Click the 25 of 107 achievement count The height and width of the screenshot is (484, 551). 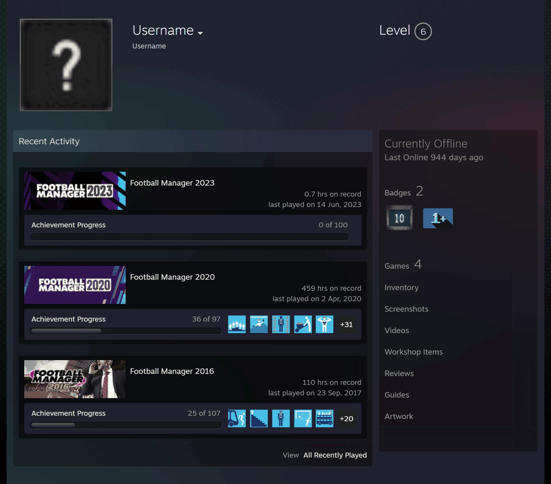[204, 413]
